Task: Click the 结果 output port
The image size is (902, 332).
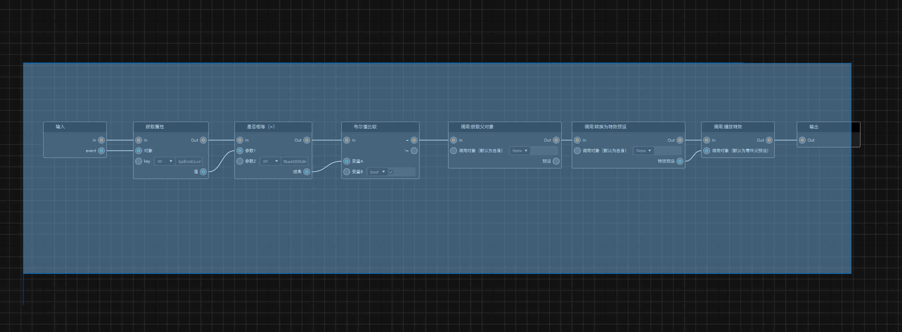Action: pyautogui.click(x=307, y=171)
